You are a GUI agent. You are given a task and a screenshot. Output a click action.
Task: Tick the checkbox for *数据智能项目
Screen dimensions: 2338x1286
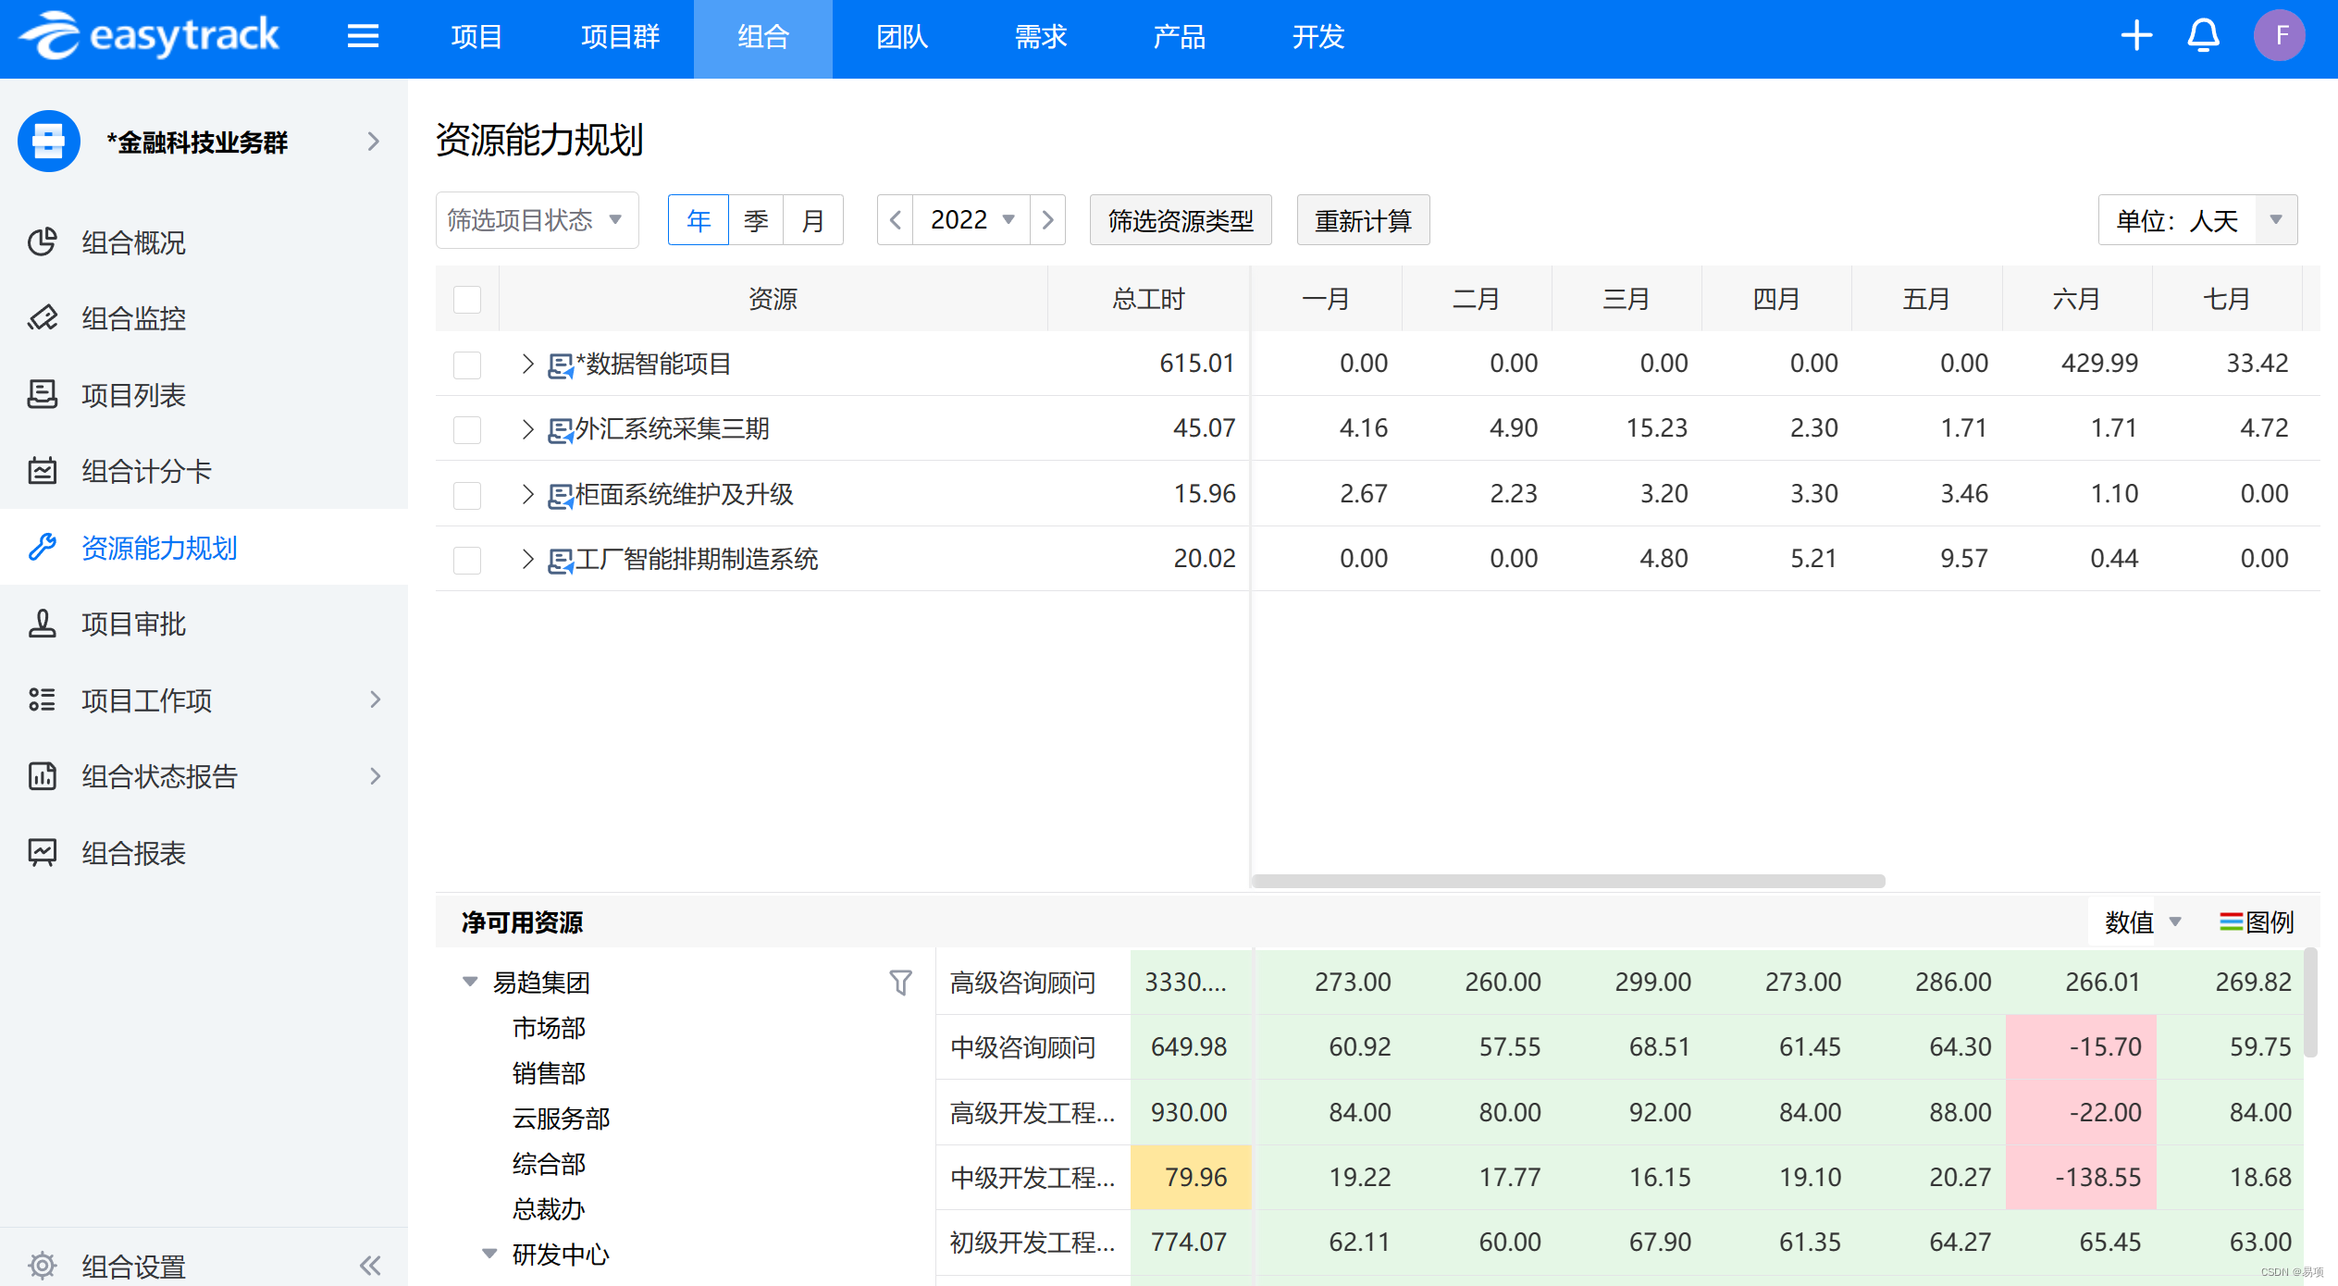467,365
